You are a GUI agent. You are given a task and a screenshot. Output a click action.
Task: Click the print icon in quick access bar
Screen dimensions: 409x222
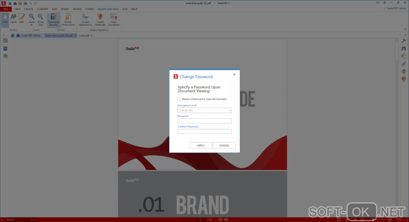tap(25, 3)
